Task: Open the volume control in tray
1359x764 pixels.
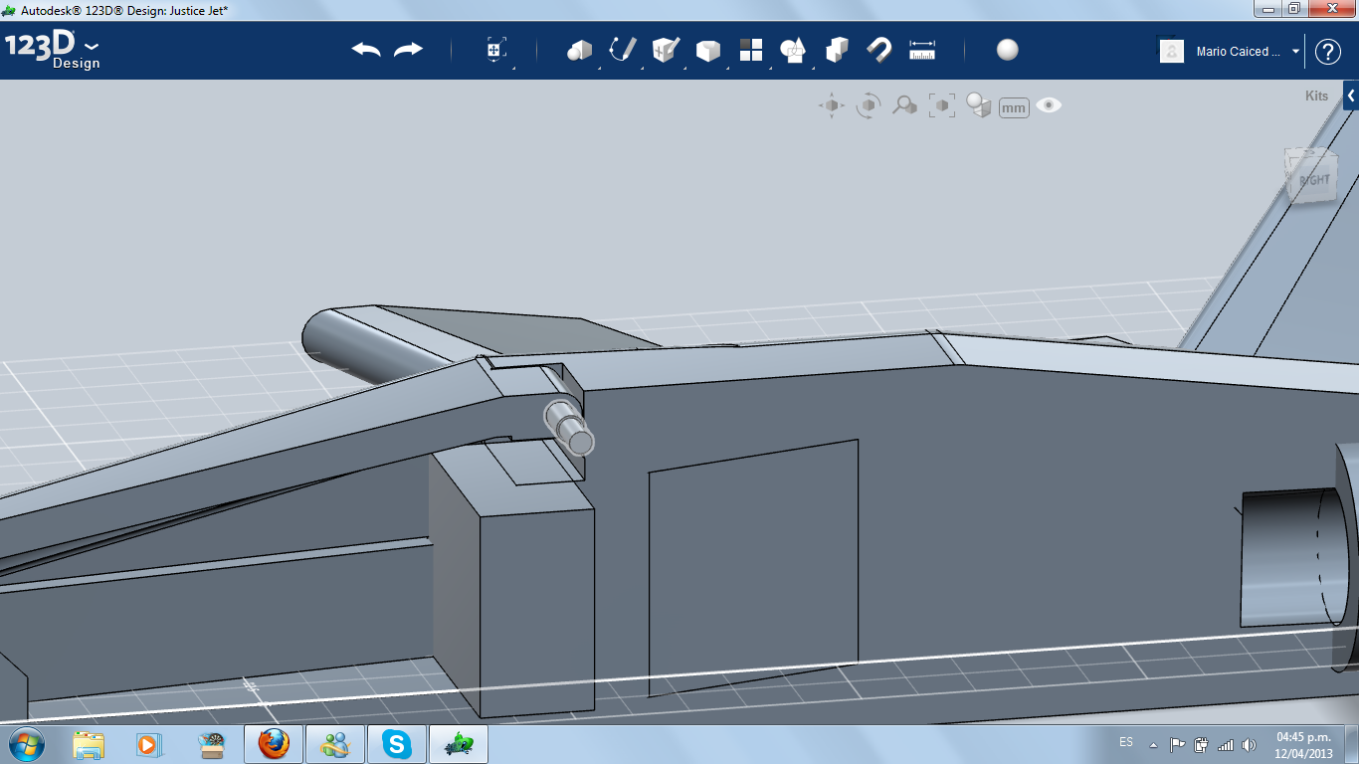Action: (x=1249, y=744)
